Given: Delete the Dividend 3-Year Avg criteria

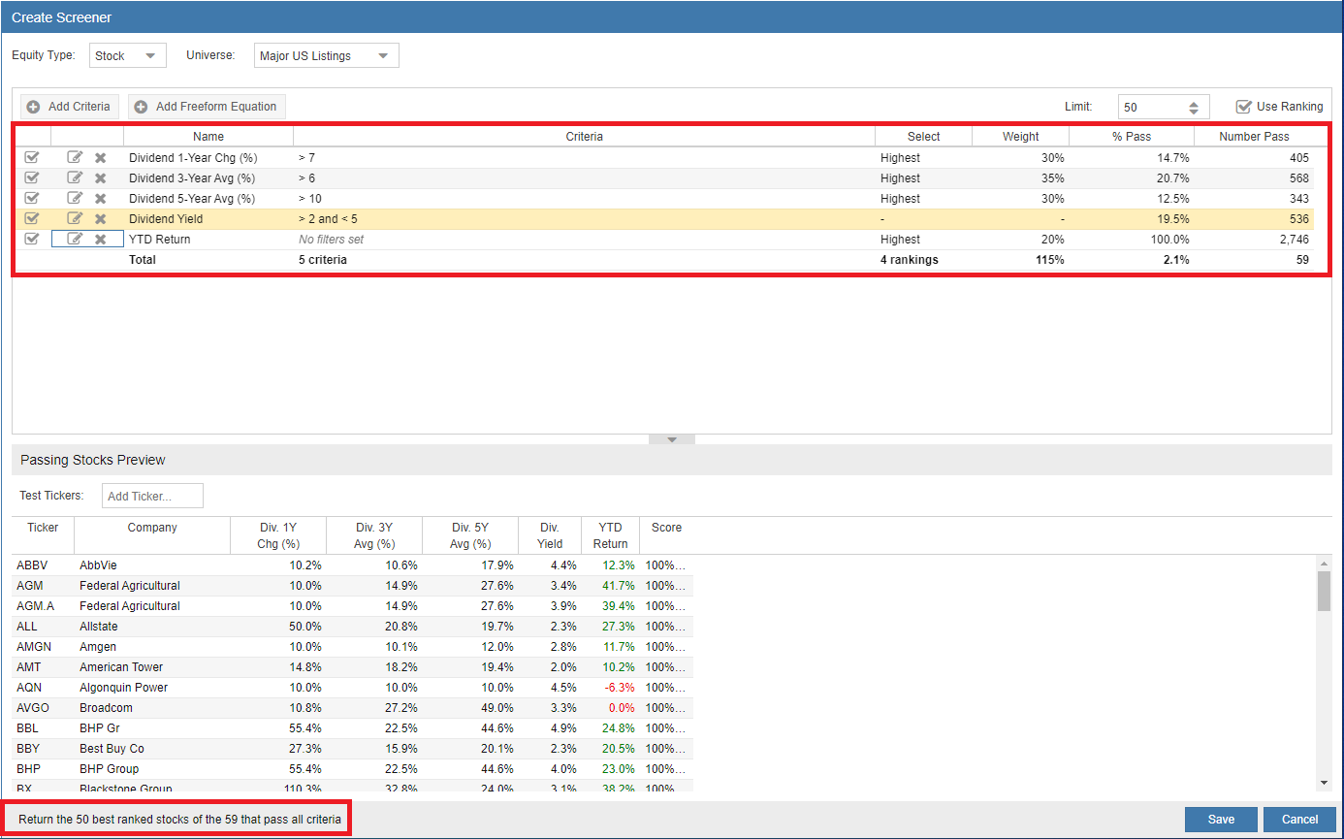Looking at the screenshot, I should pos(100,178).
